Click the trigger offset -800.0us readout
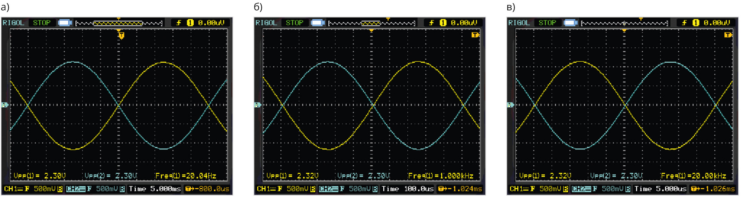This screenshot has height=197, width=741. tap(208, 189)
